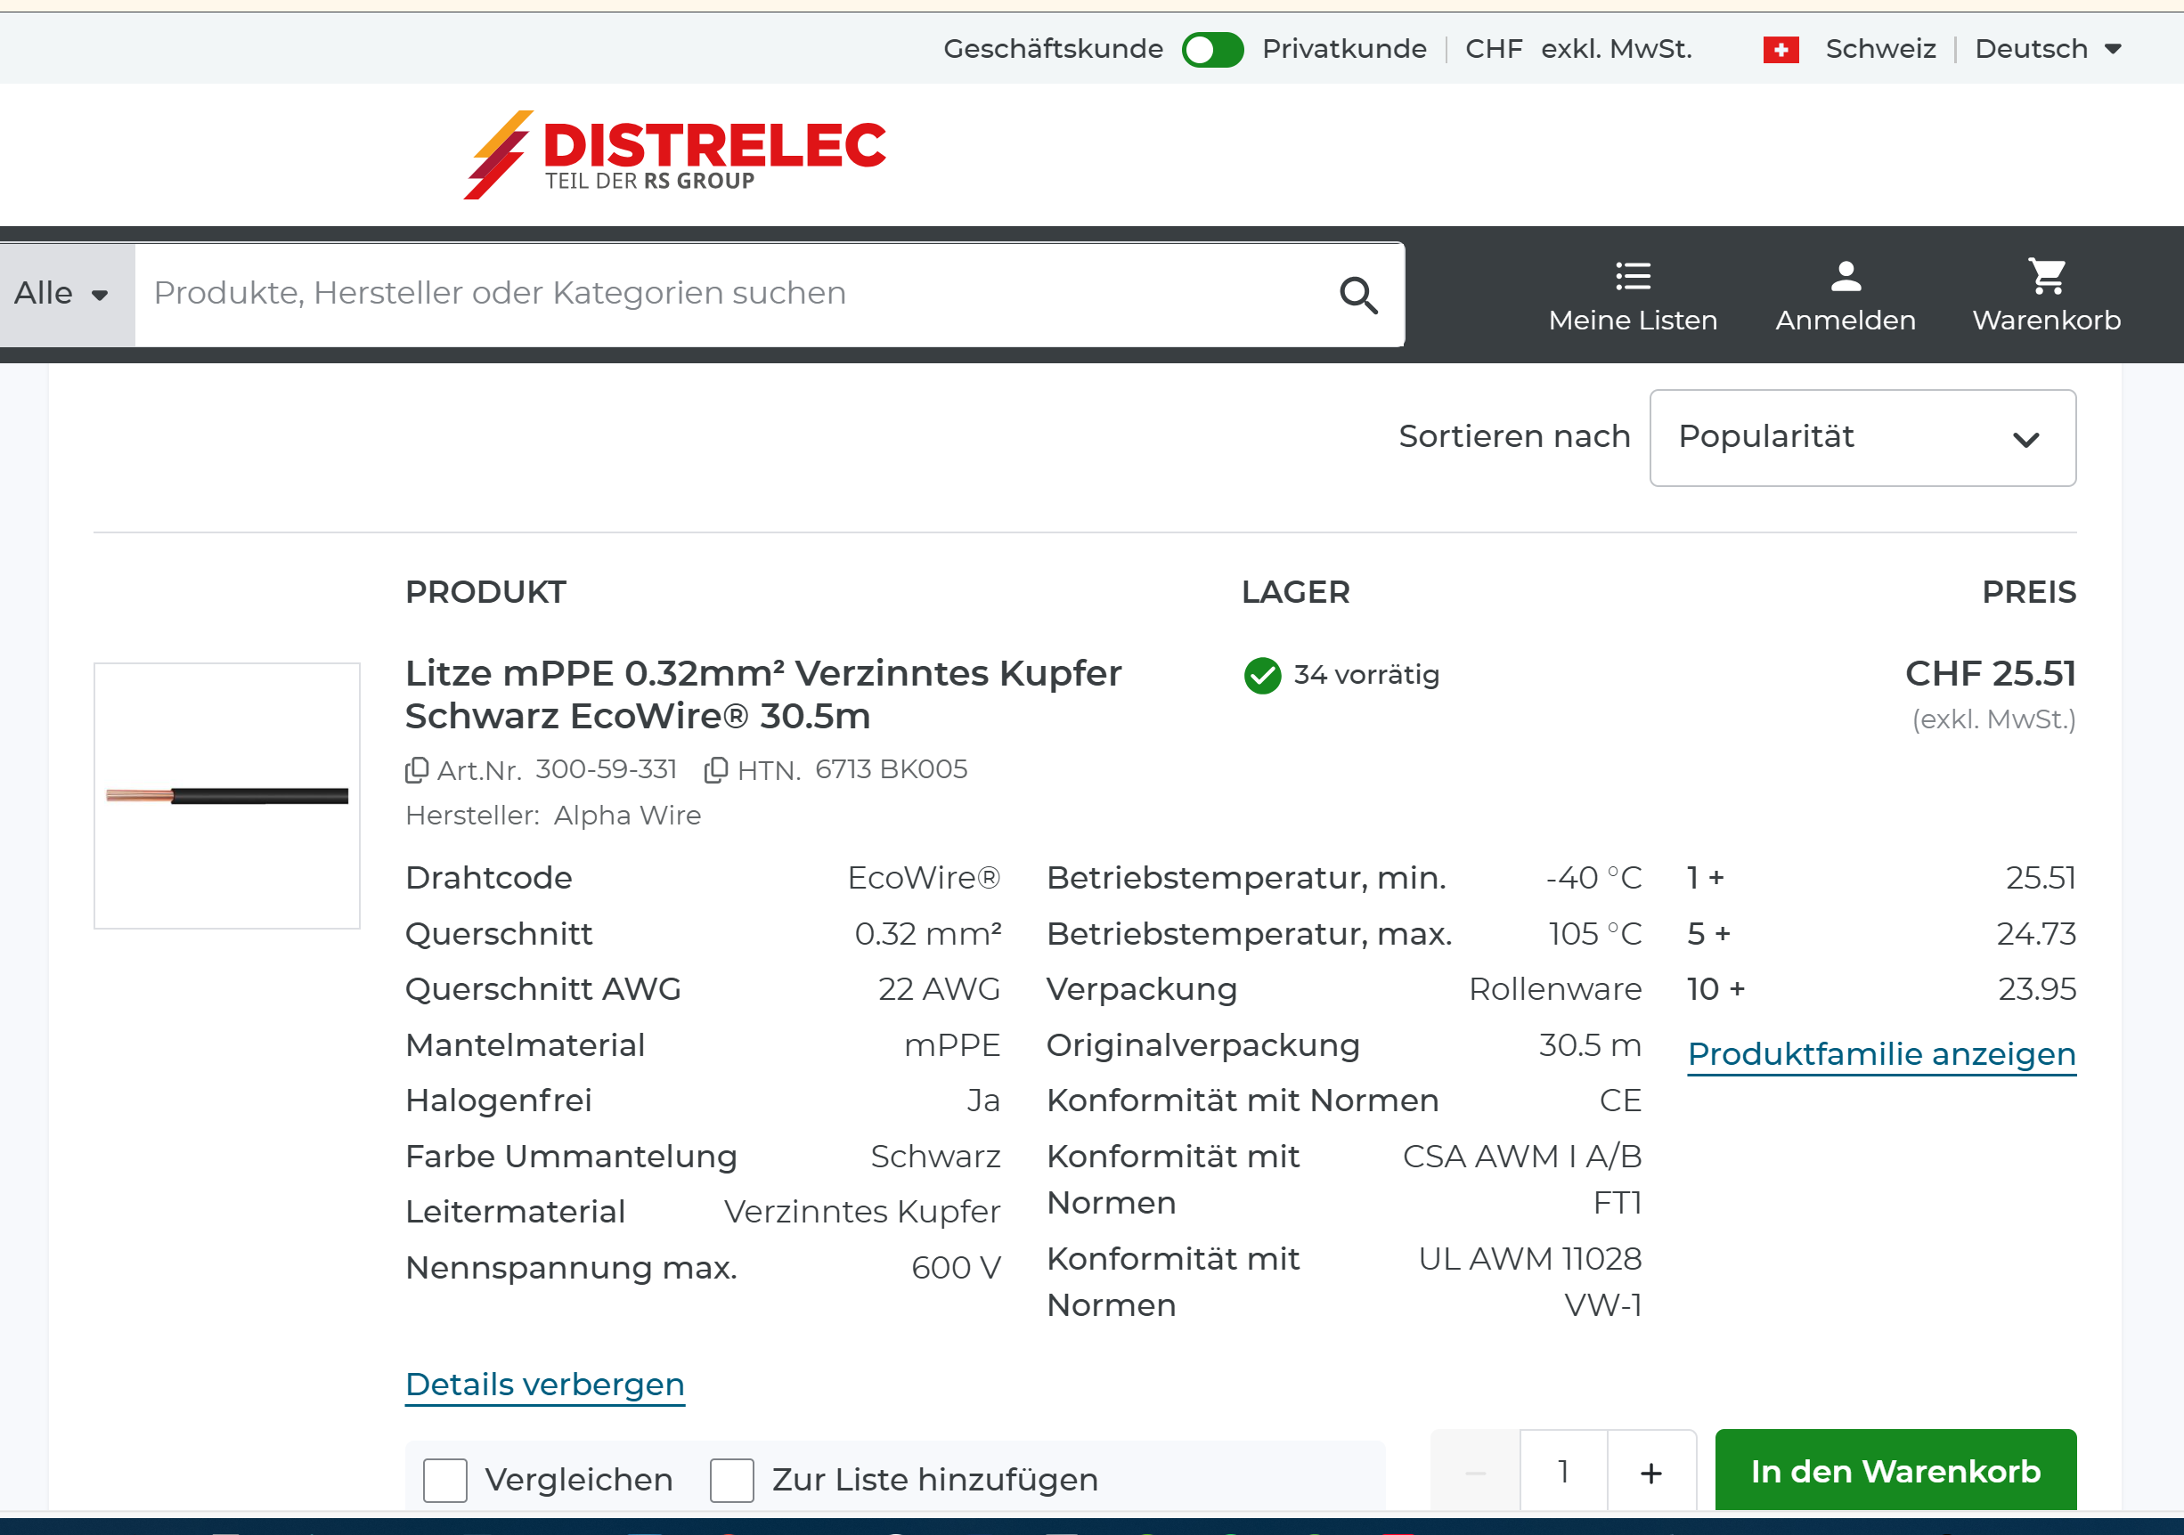Click the CHF exkl. MwSt. text

pos(1578,48)
